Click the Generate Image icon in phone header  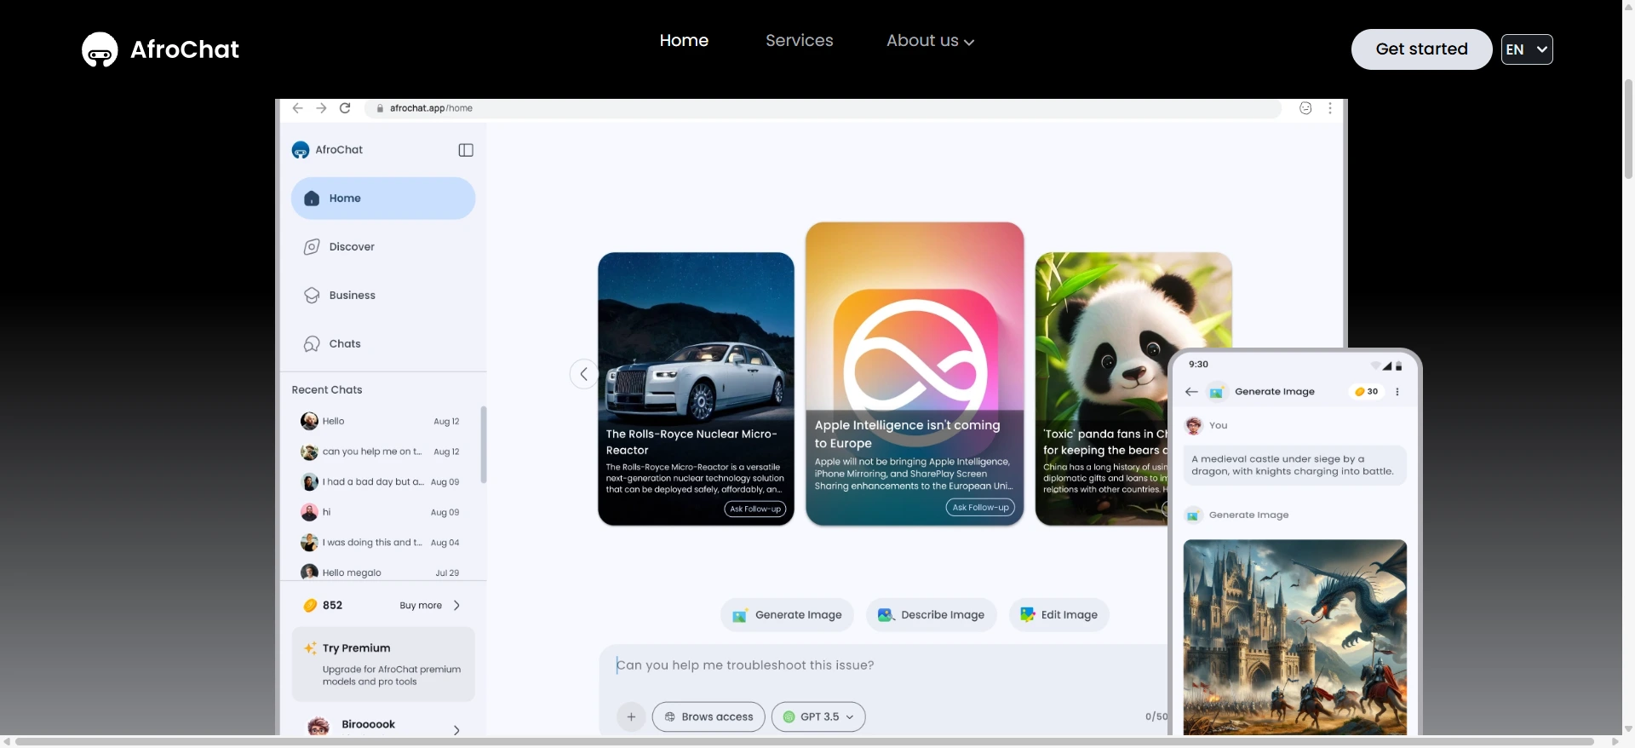pyautogui.click(x=1217, y=392)
